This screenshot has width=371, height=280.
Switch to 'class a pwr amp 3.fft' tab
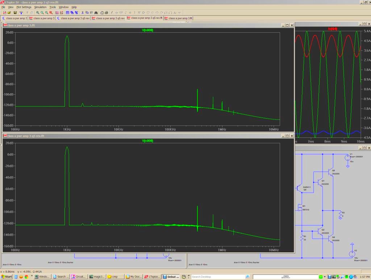[x=178, y=18]
